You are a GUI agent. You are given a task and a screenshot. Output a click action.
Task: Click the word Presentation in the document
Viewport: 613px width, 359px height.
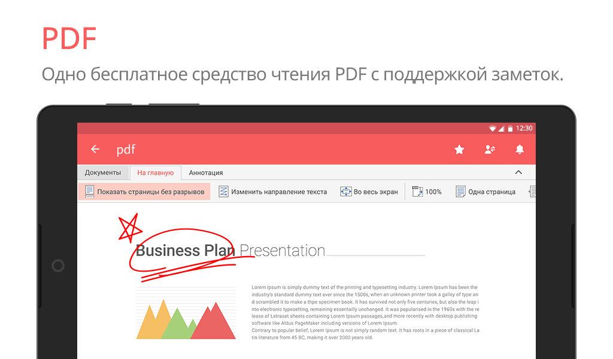pyautogui.click(x=283, y=250)
